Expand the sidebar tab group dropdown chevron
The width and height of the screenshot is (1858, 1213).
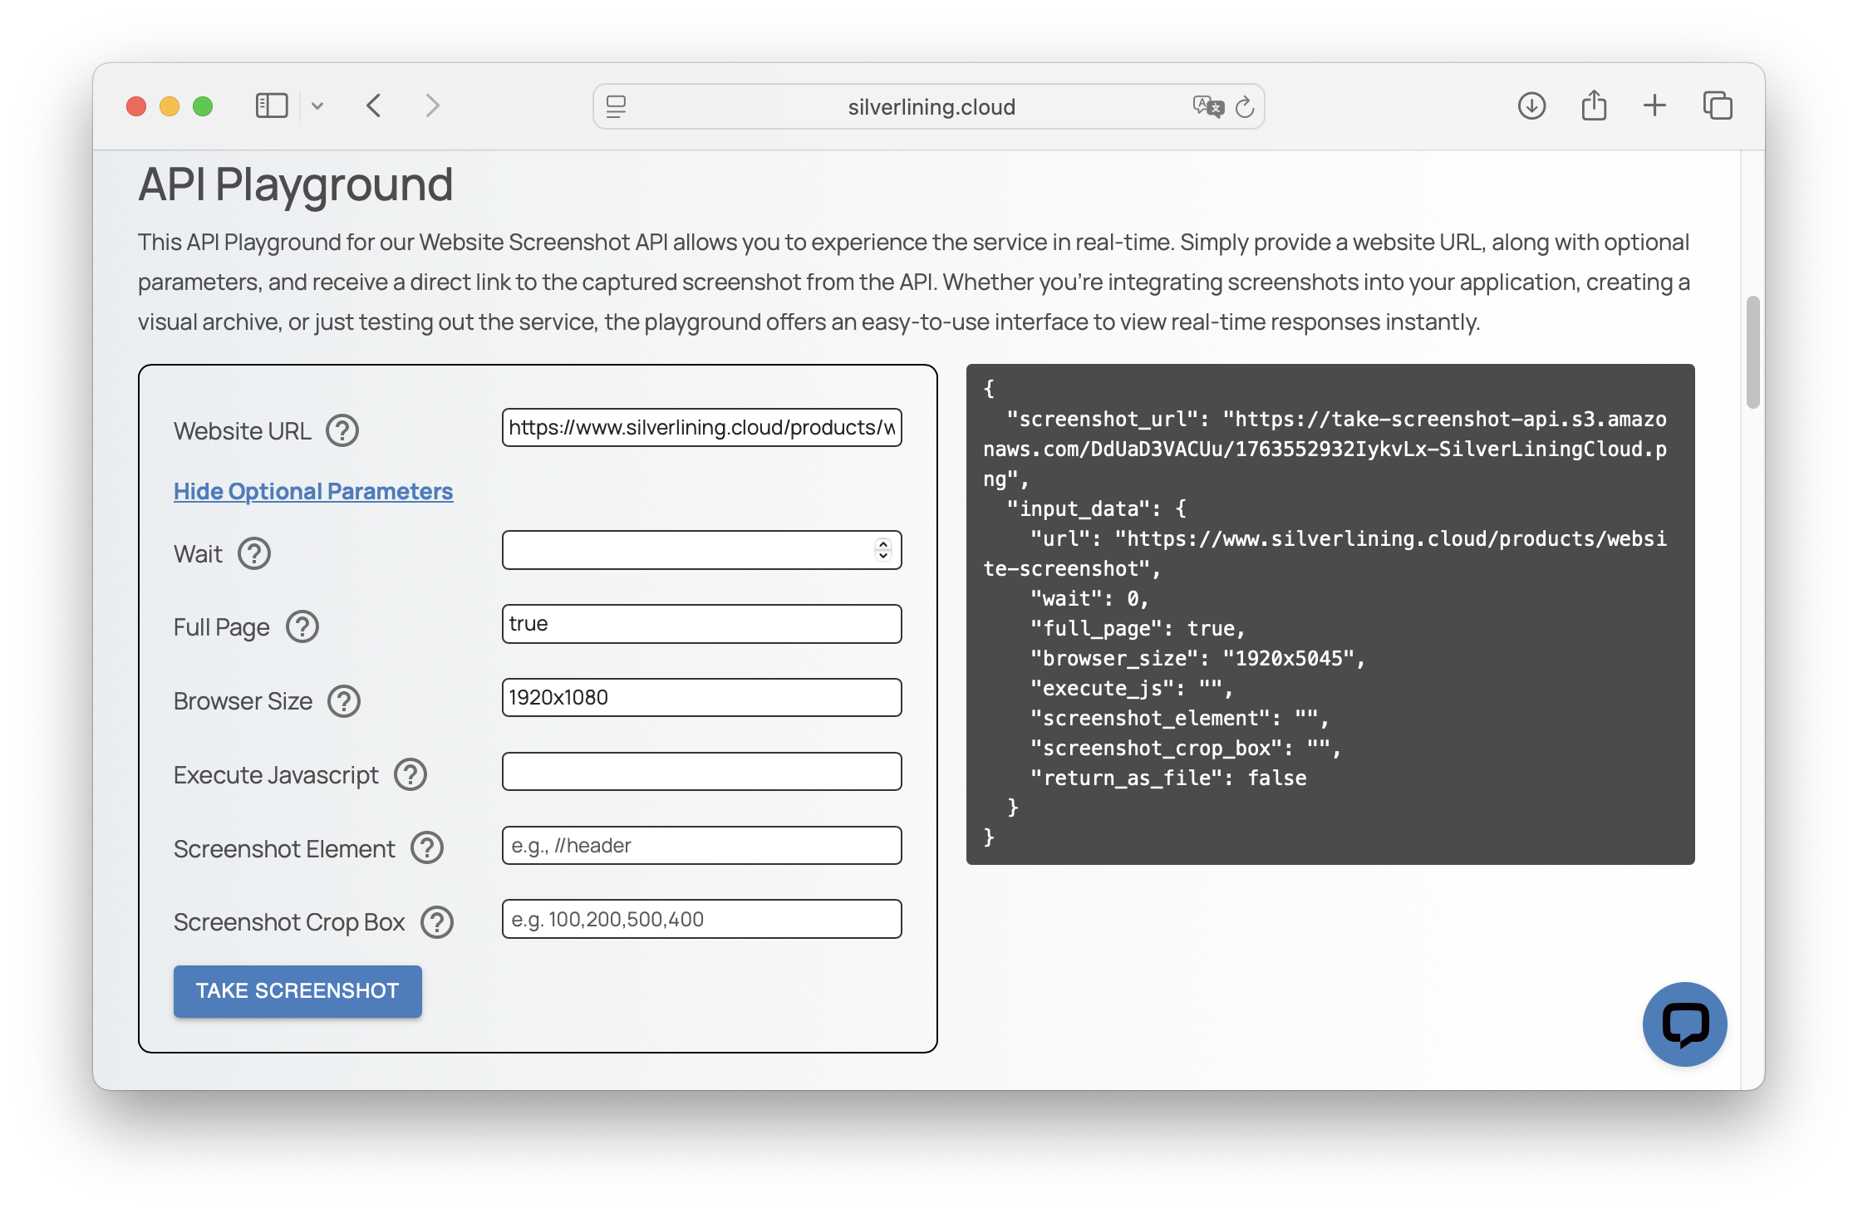(x=317, y=106)
